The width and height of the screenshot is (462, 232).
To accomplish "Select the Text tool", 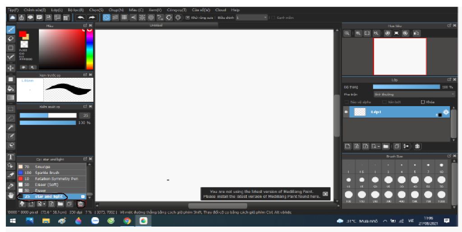I will coord(11,156).
